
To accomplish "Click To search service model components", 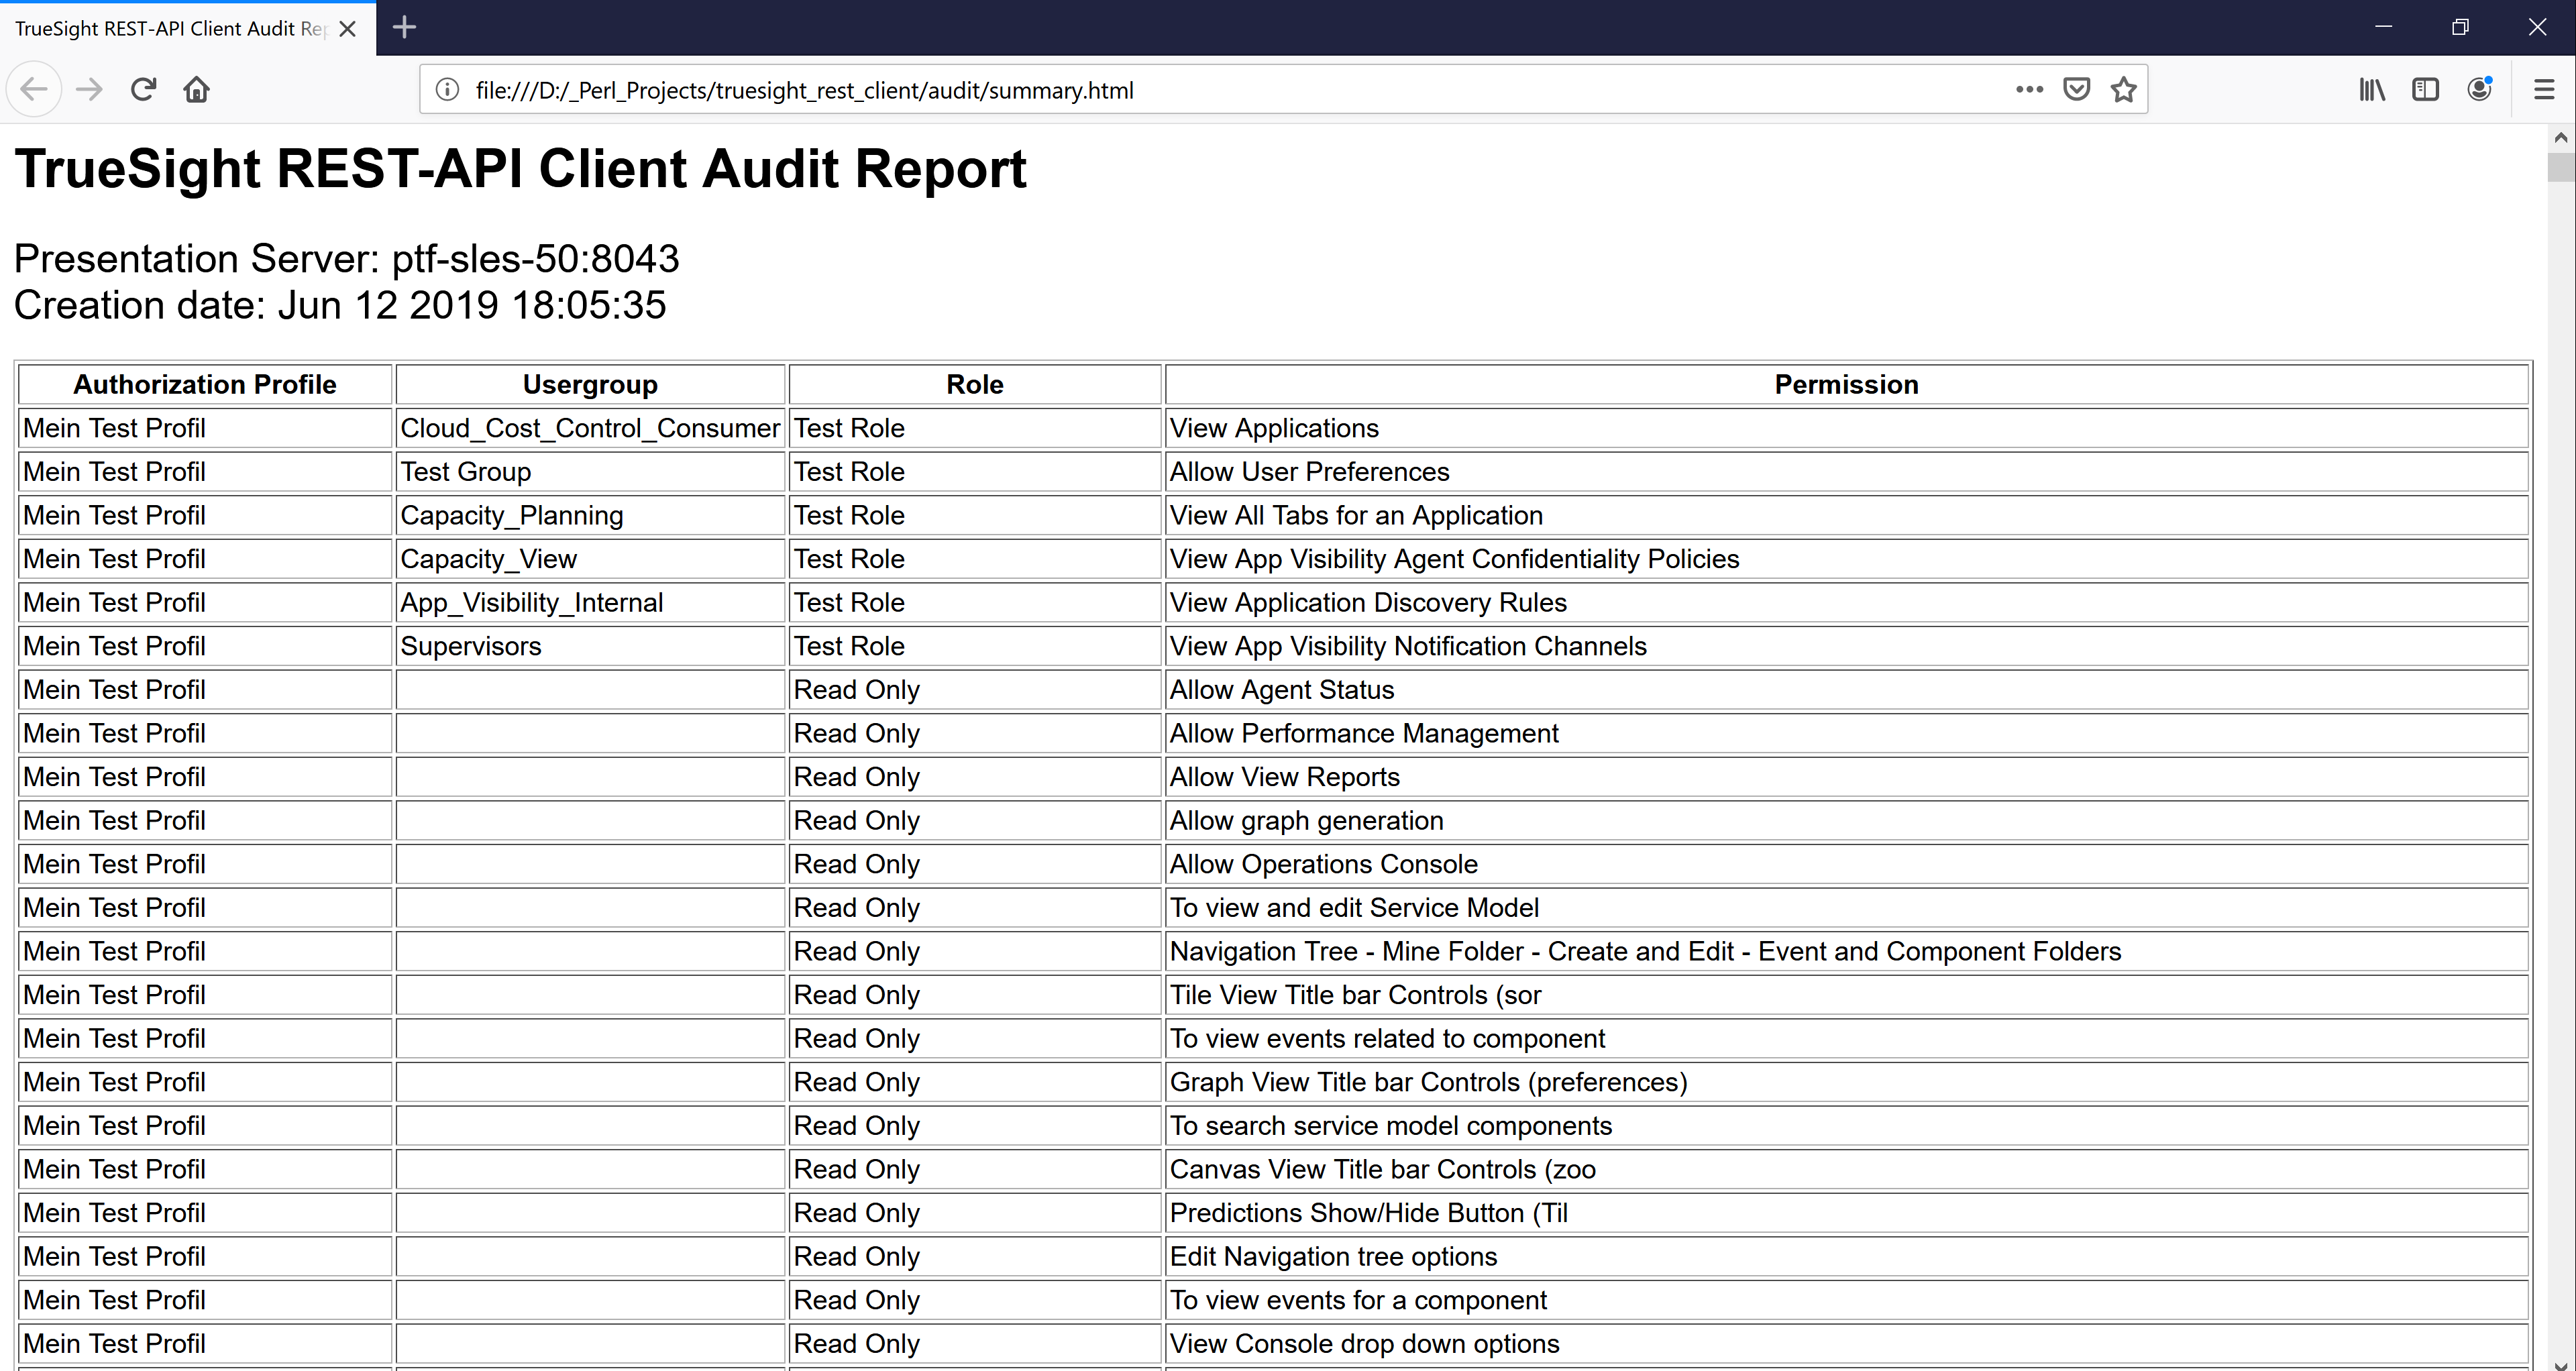I will [x=1846, y=1126].
